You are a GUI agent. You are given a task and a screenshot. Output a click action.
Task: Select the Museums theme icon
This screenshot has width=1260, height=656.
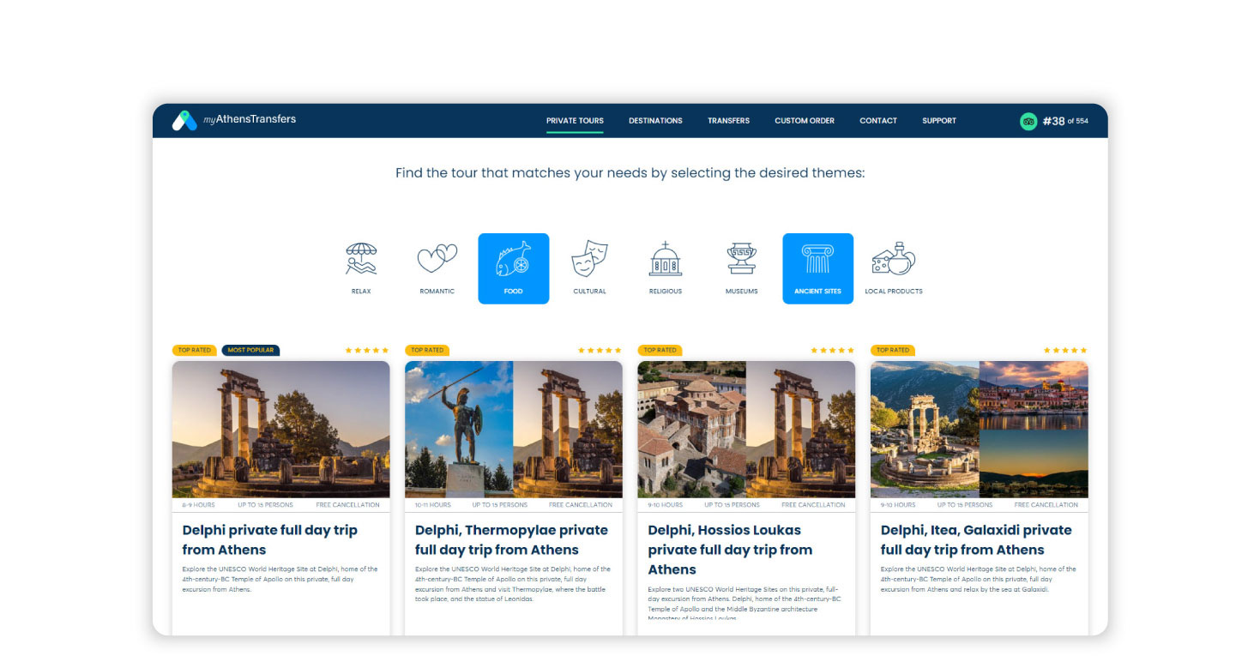(741, 266)
